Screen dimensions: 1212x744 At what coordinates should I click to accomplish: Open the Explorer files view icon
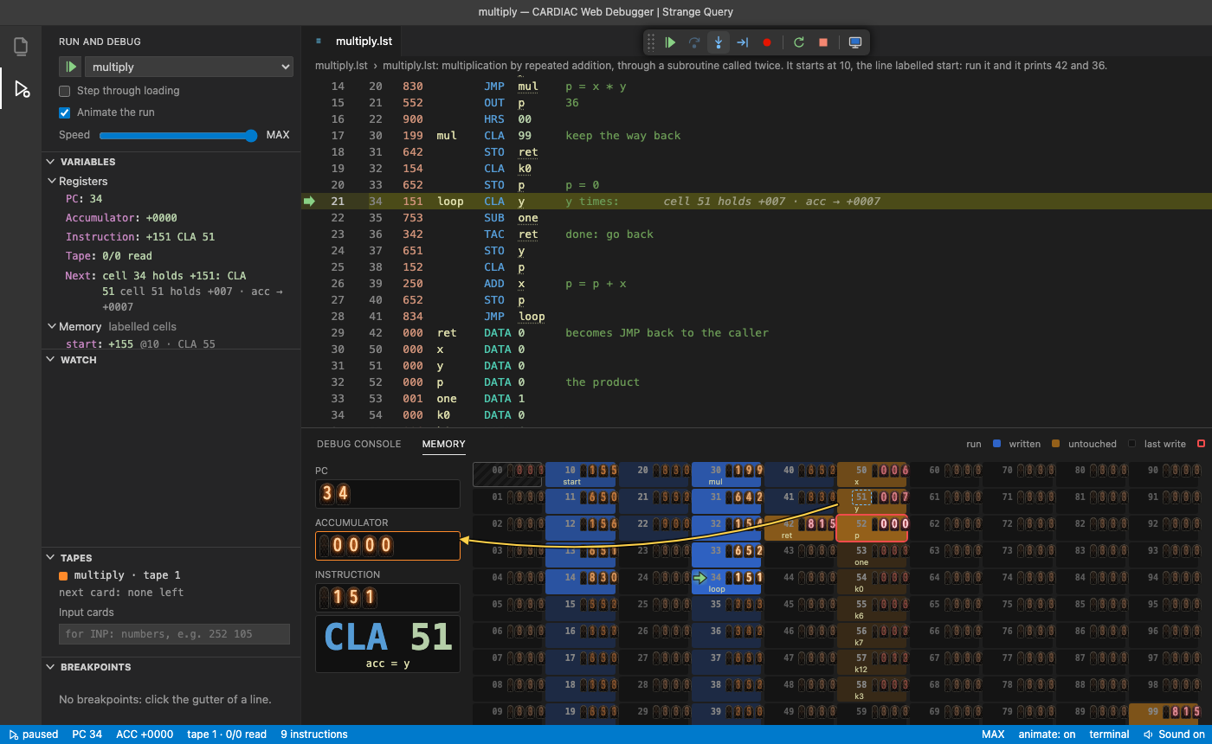[x=21, y=46]
